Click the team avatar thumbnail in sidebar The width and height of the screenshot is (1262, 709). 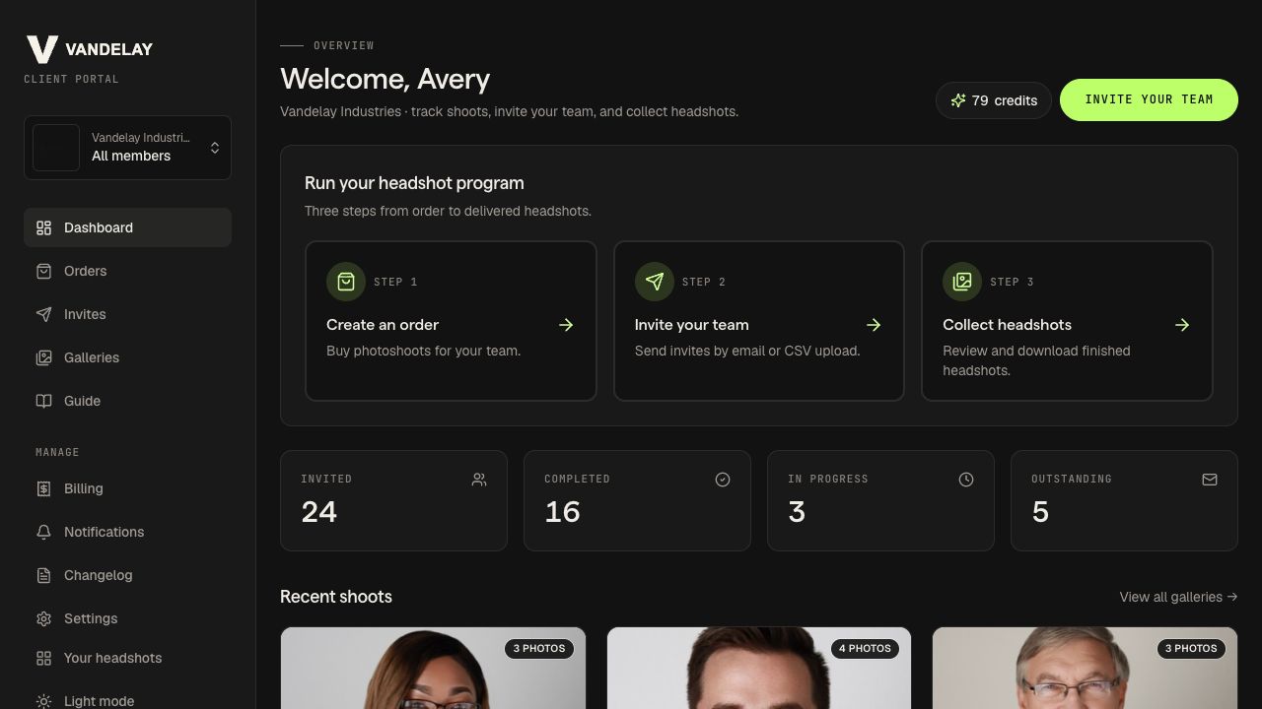pos(56,148)
